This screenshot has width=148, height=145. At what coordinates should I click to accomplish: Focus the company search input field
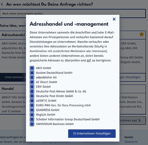point(73,13)
